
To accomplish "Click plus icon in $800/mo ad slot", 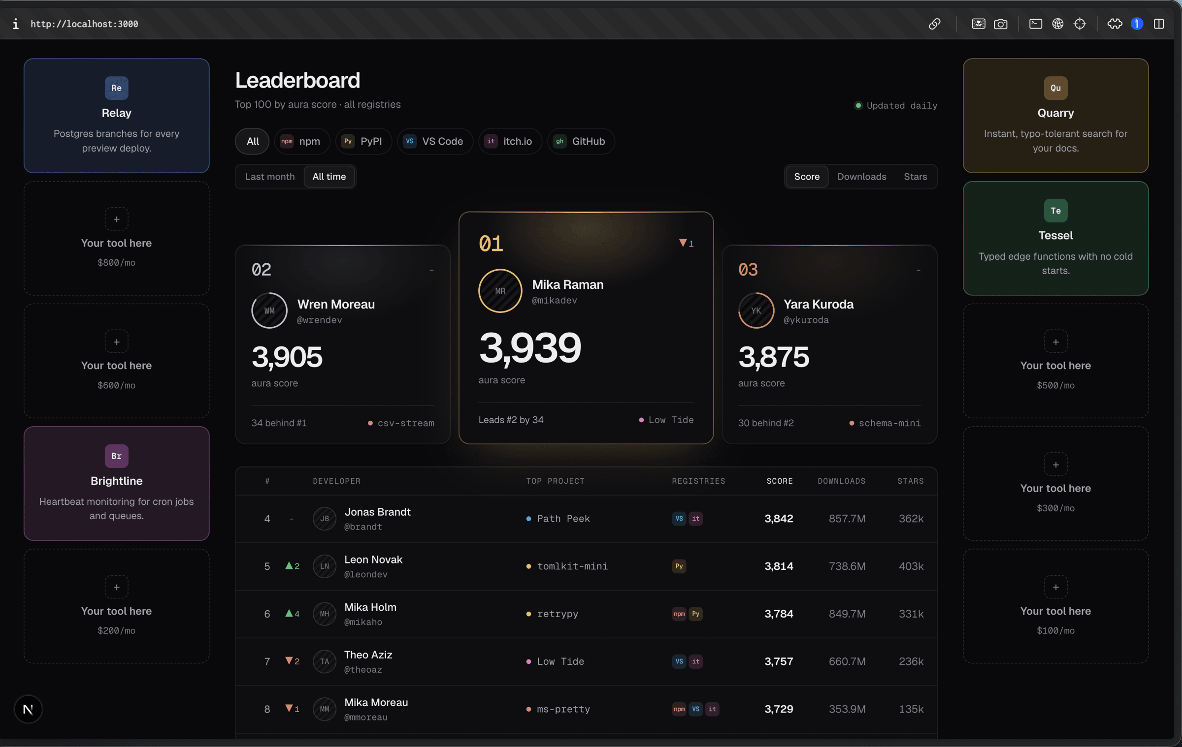I will [x=116, y=219].
